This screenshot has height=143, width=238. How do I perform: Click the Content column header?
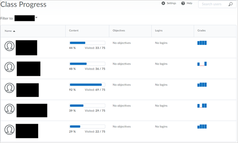click(74, 31)
